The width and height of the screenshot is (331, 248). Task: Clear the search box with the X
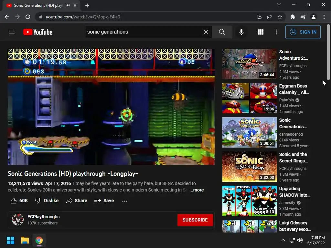(x=206, y=32)
